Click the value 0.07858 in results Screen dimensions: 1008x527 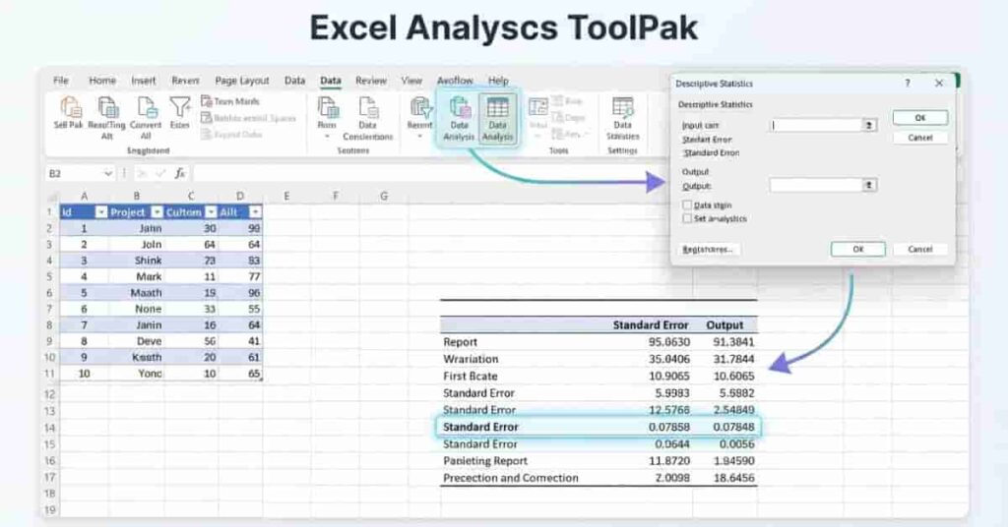(668, 427)
